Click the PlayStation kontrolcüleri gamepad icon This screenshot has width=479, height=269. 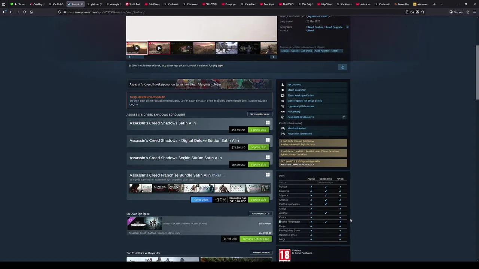[x=283, y=134]
